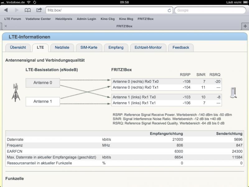
Task: Open the Kino Bbg bookmark
Action: pos(126,19)
